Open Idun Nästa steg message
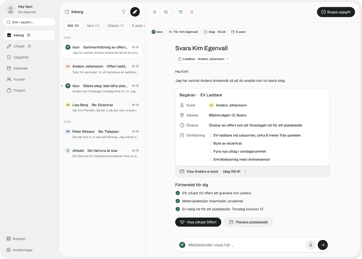Screen dimensions: 362x259 (x=102, y=88)
